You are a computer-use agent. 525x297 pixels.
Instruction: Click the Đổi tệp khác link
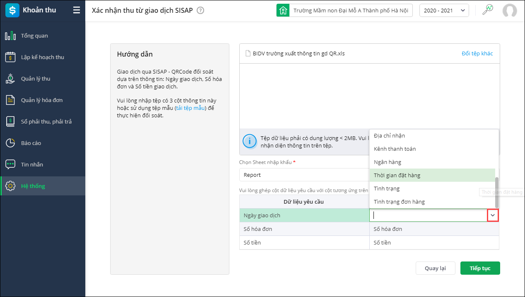(x=477, y=53)
